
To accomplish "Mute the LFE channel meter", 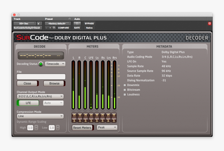I will pyautogui.click(x=91, y=115).
